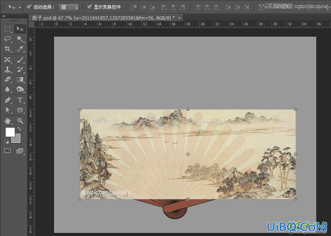Screen dimensions: 331x236
Task: Change the screen mode
Action: pos(20,151)
